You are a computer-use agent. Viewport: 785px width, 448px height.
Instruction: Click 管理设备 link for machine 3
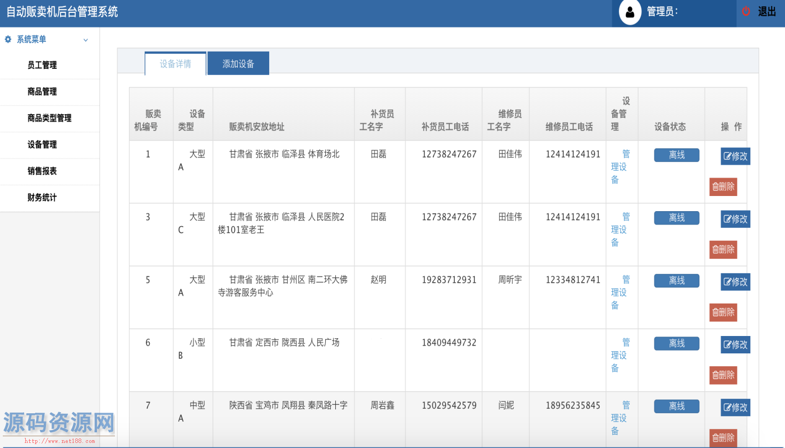620,230
